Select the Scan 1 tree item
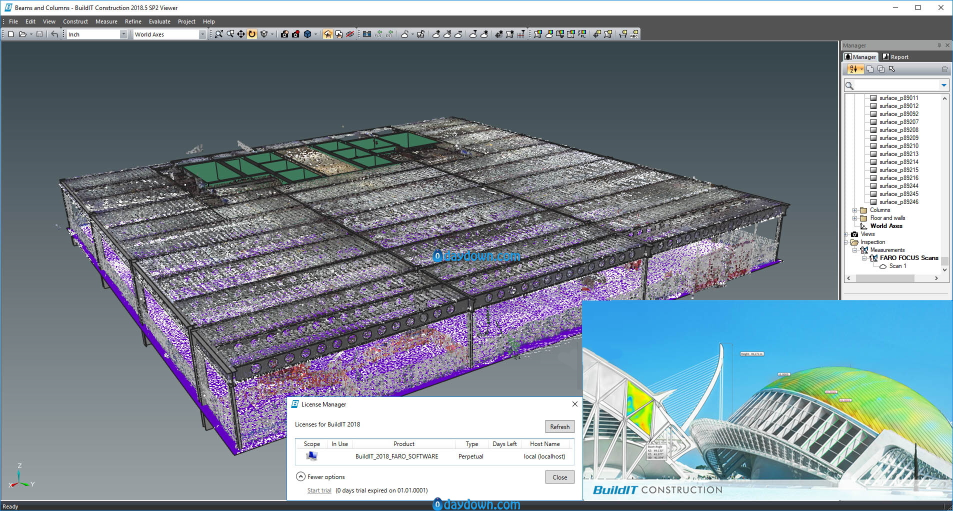This screenshot has width=953, height=511. coord(897,266)
